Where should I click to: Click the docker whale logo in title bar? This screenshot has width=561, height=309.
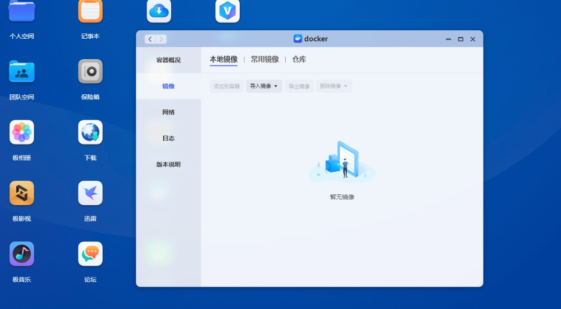click(298, 39)
